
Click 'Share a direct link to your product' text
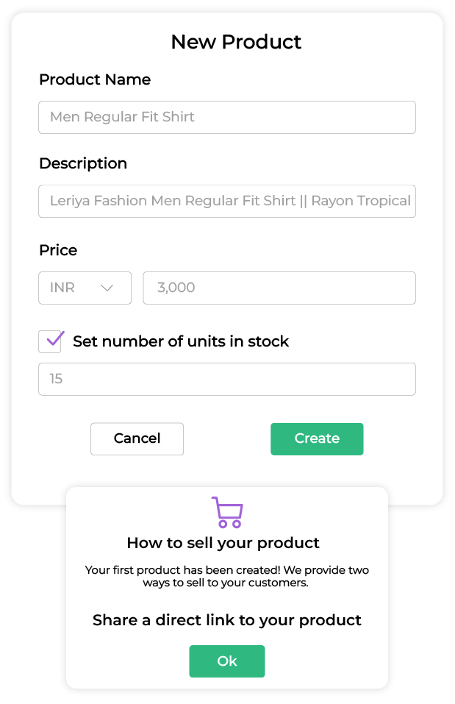point(226,620)
